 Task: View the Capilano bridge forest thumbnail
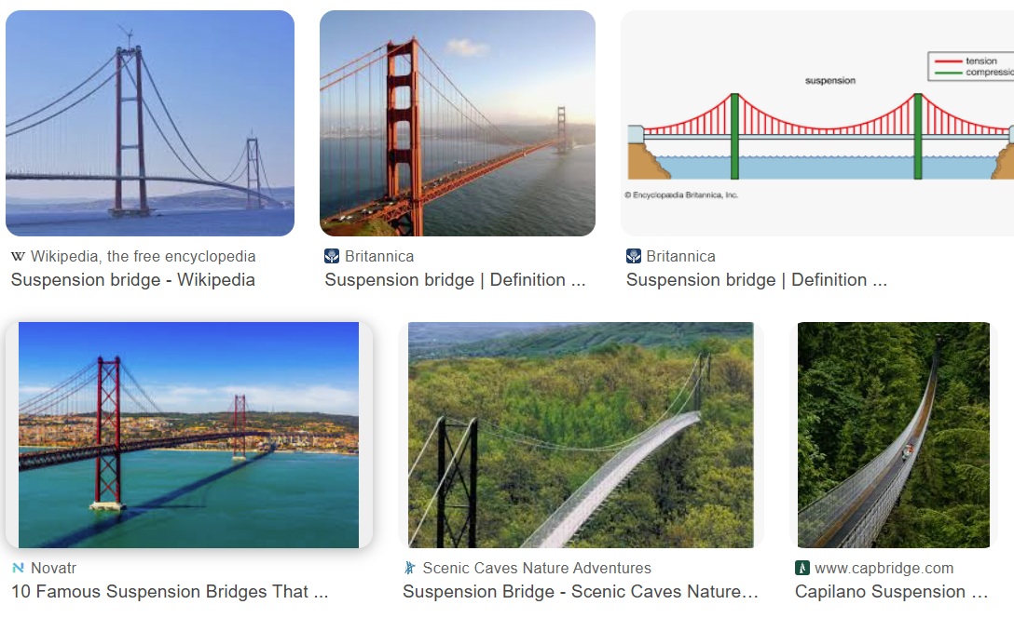[894, 435]
